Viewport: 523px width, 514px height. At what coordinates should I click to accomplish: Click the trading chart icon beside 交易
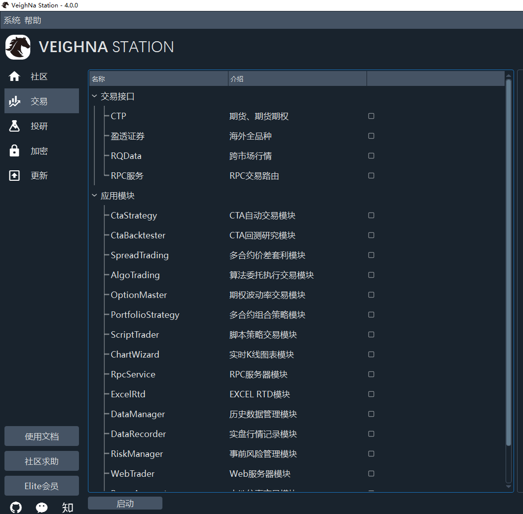pyautogui.click(x=14, y=101)
